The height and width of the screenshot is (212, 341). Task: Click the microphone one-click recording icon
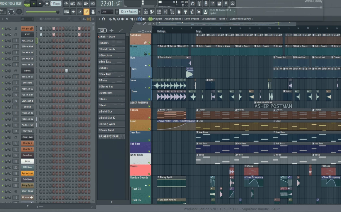(206, 4)
